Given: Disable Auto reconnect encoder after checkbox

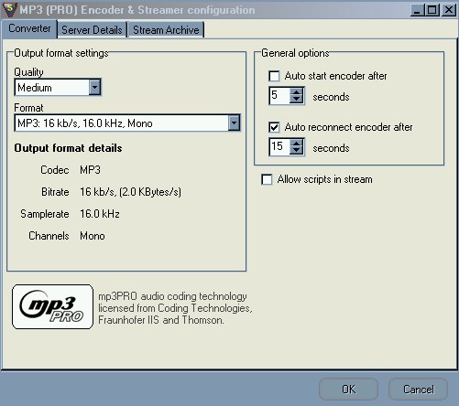Looking at the screenshot, I should click(x=274, y=127).
